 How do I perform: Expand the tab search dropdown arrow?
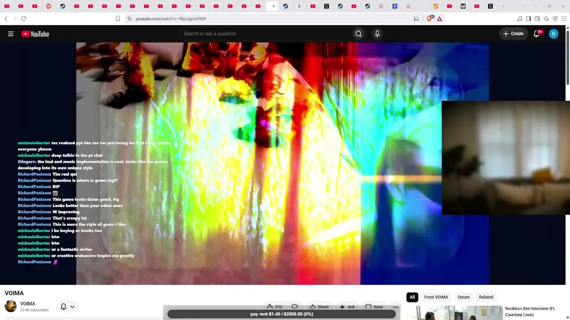(525, 6)
